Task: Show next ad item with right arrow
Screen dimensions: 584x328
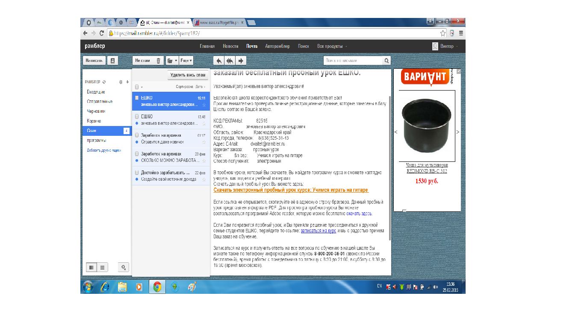Action: [x=458, y=132]
